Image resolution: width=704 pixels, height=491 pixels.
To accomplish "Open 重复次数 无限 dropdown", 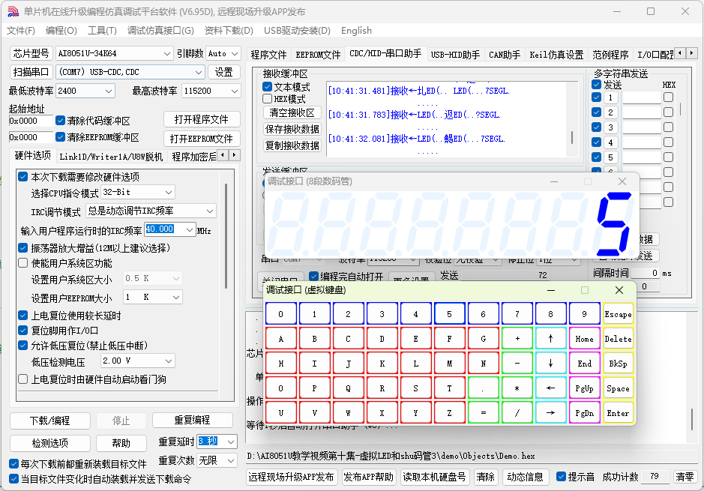I will point(217,460).
